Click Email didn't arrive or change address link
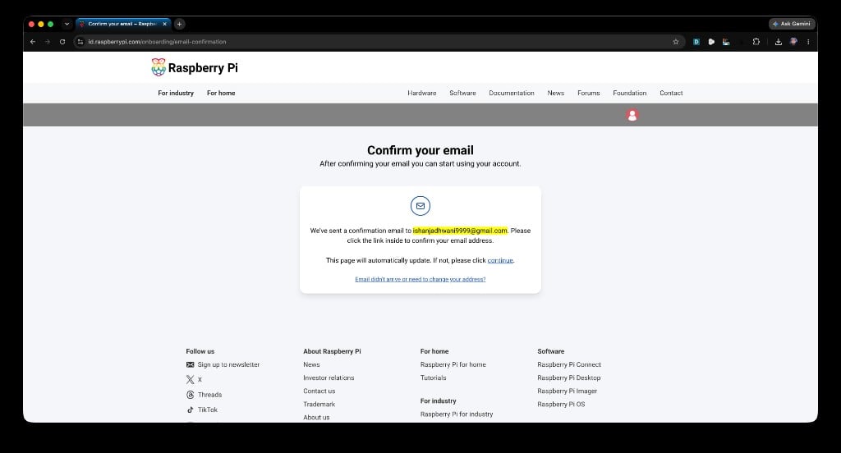The width and height of the screenshot is (841, 453). point(420,279)
